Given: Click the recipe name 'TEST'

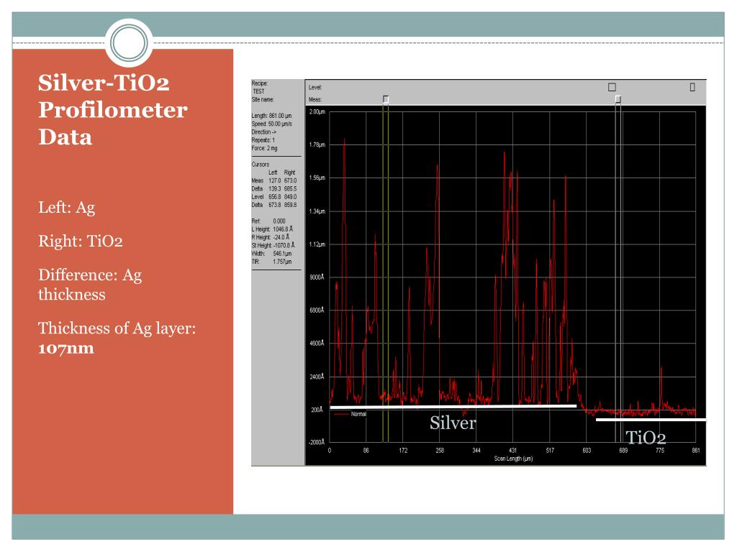Looking at the screenshot, I should [x=258, y=91].
